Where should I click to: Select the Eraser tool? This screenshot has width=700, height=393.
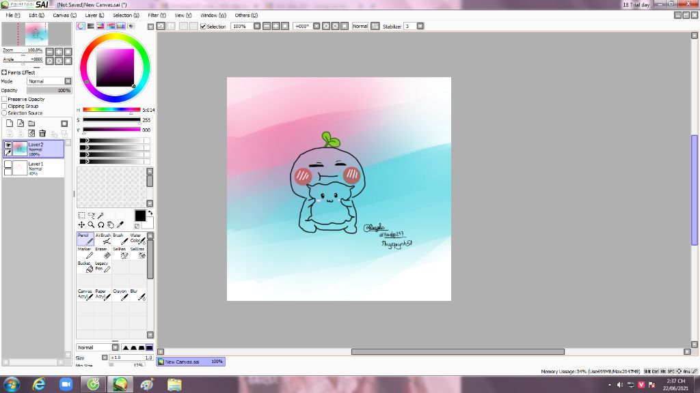coord(103,252)
